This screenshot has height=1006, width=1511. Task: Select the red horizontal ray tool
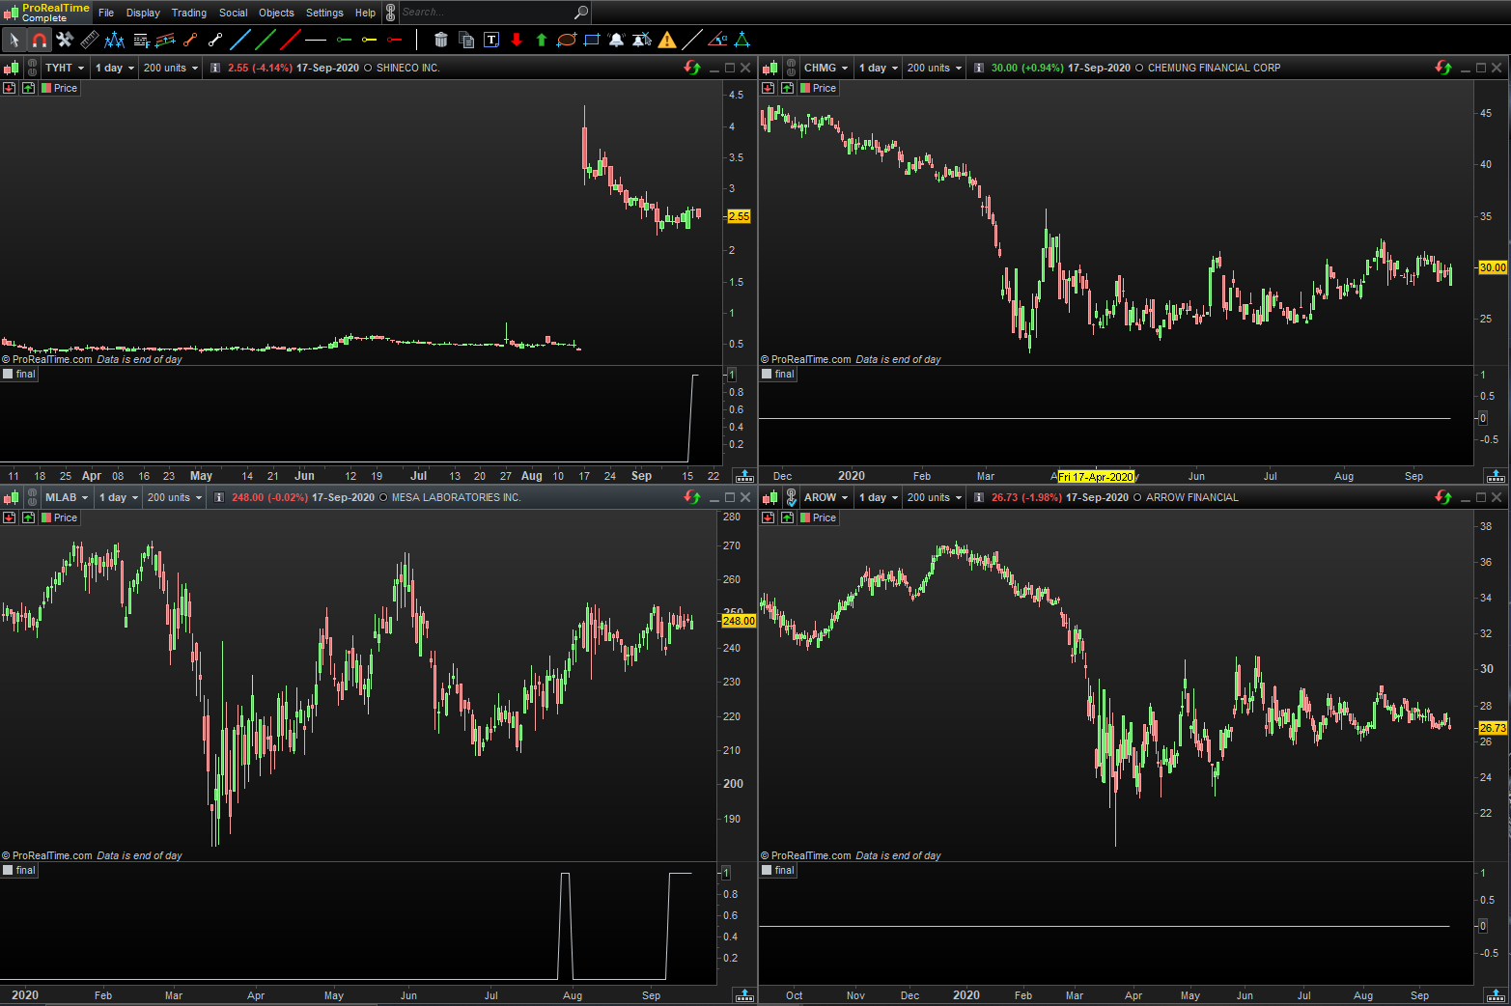(393, 40)
